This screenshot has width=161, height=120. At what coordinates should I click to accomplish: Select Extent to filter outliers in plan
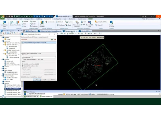click(23, 66)
